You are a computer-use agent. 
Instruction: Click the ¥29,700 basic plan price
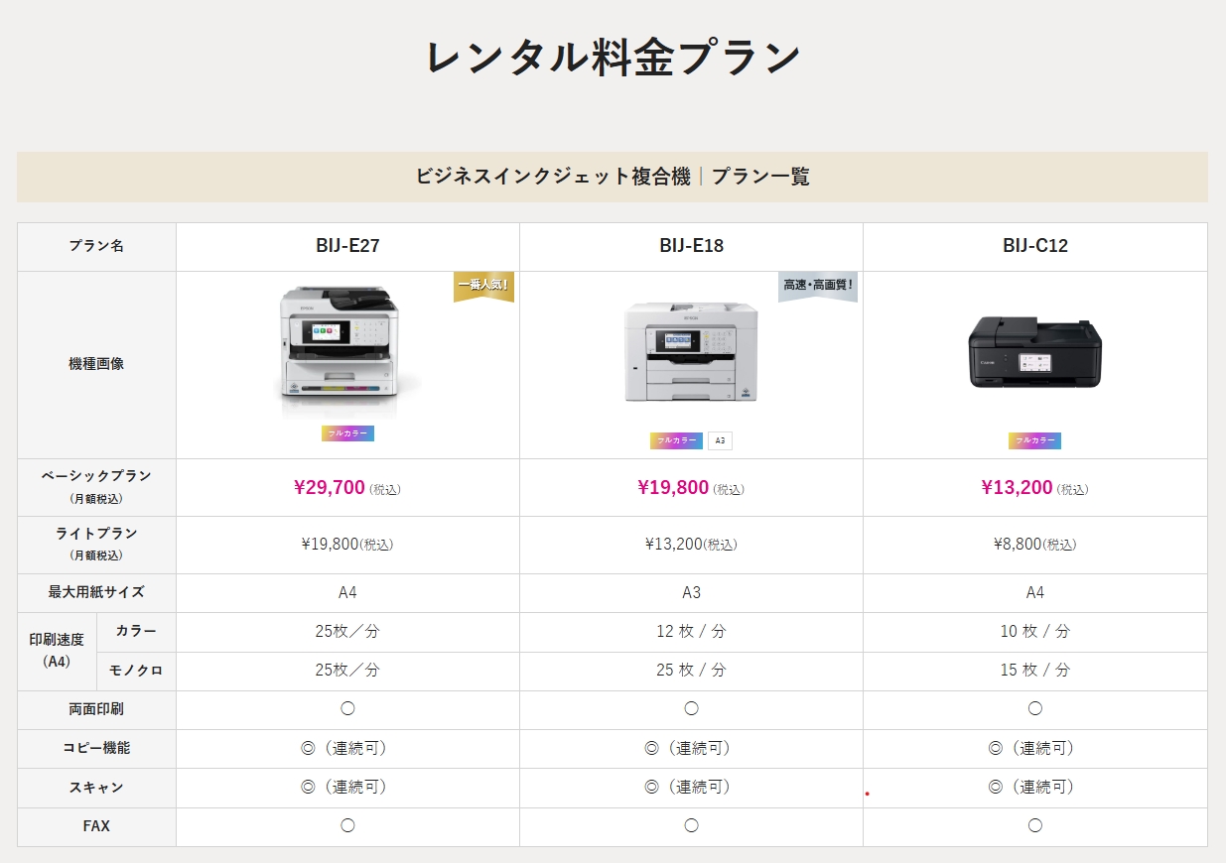tap(330, 487)
